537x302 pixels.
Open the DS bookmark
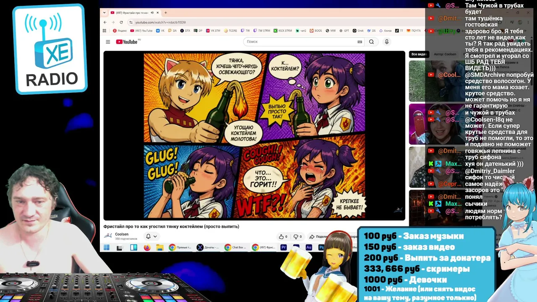(x=371, y=31)
